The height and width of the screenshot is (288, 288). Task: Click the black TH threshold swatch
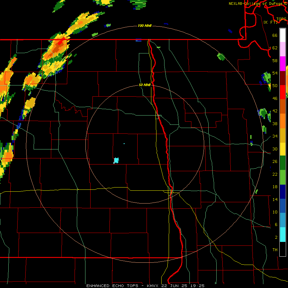[x=283, y=249]
